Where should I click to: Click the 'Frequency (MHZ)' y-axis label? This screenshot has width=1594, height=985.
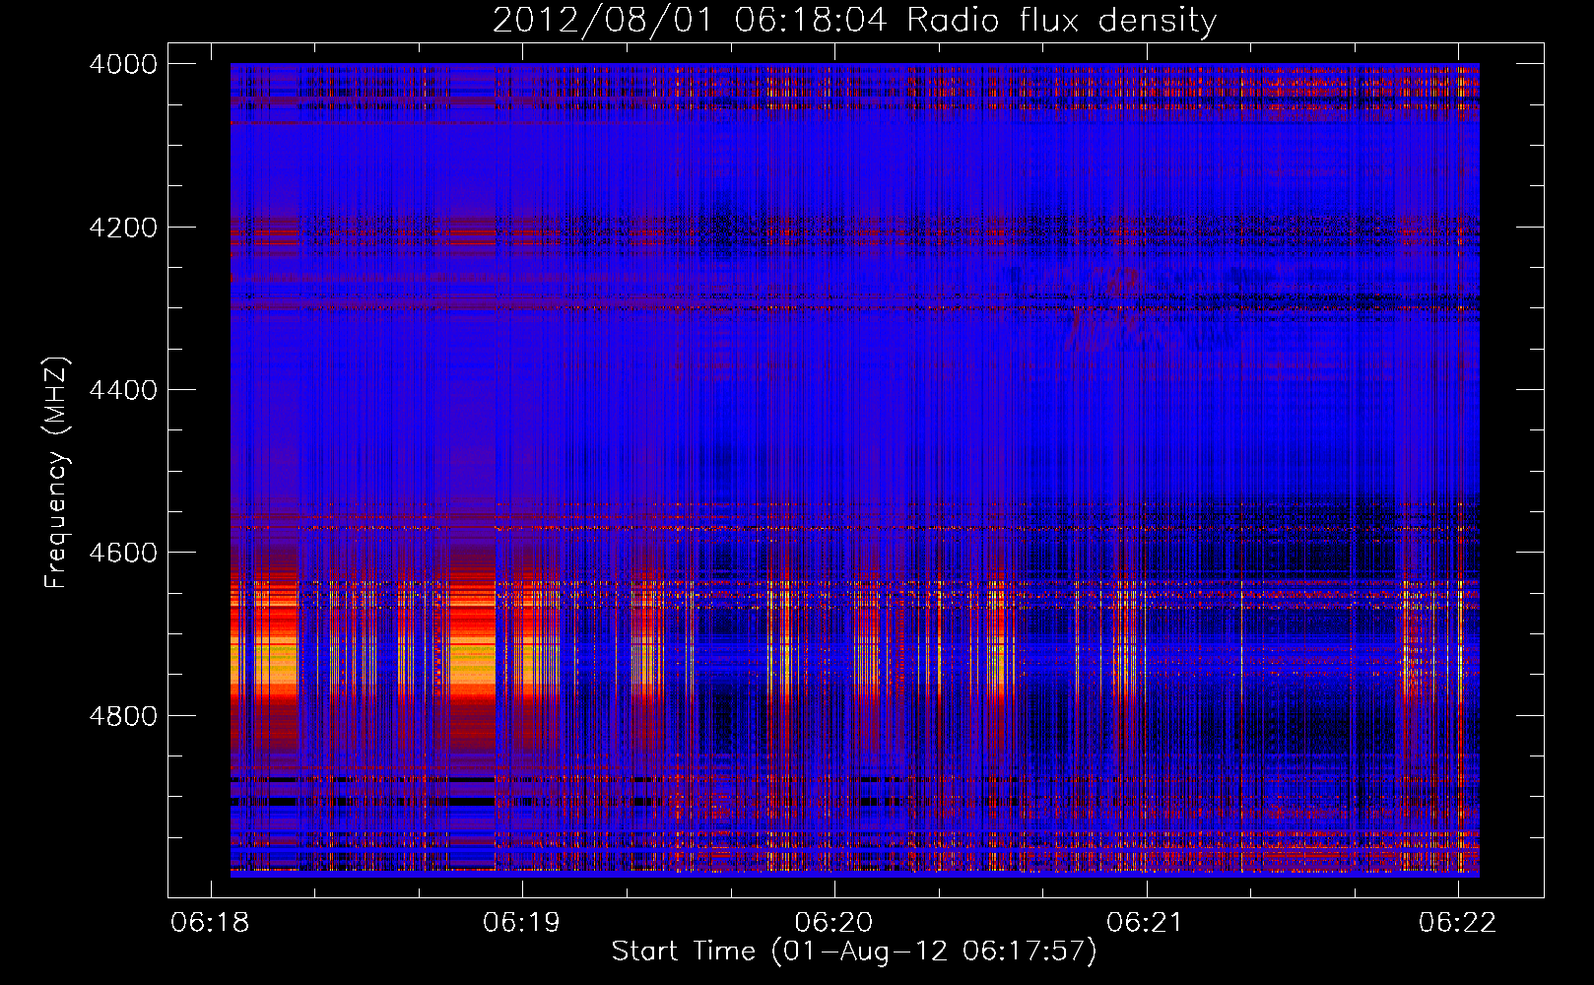[x=56, y=473]
